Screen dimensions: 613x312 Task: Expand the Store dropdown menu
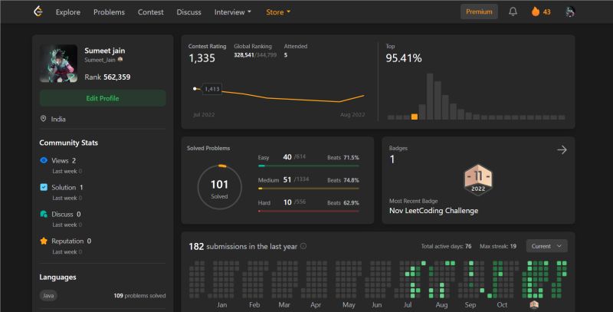[278, 12]
